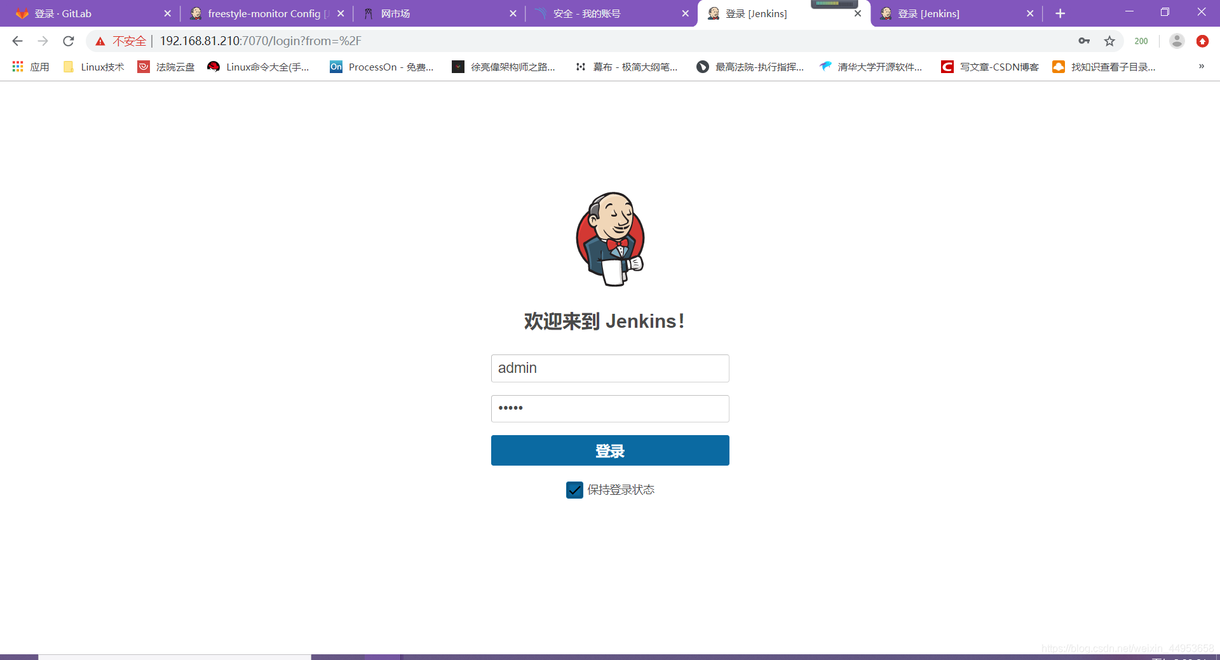Open the Linux技术 bookmark folder
This screenshot has height=660, width=1220.
pyautogui.click(x=94, y=67)
